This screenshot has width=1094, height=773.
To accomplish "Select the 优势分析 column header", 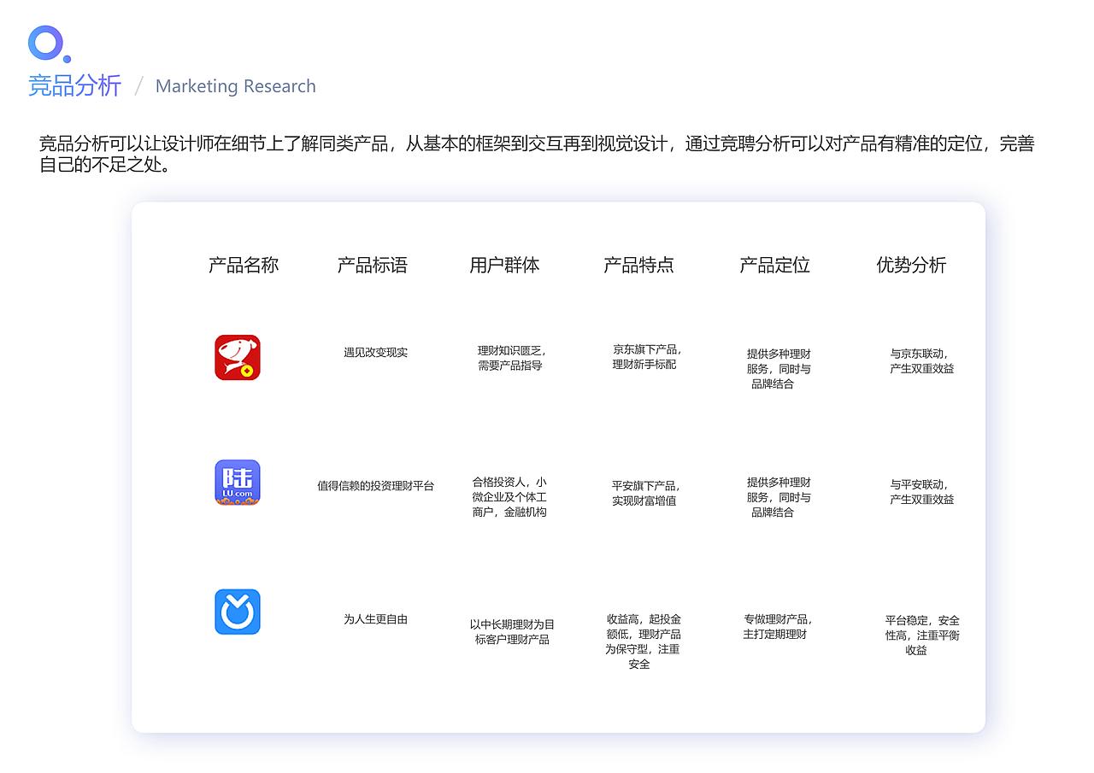I will 911,265.
